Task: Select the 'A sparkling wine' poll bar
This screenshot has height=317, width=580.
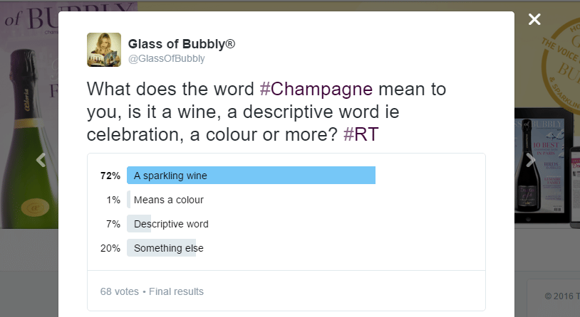Action: click(x=251, y=176)
